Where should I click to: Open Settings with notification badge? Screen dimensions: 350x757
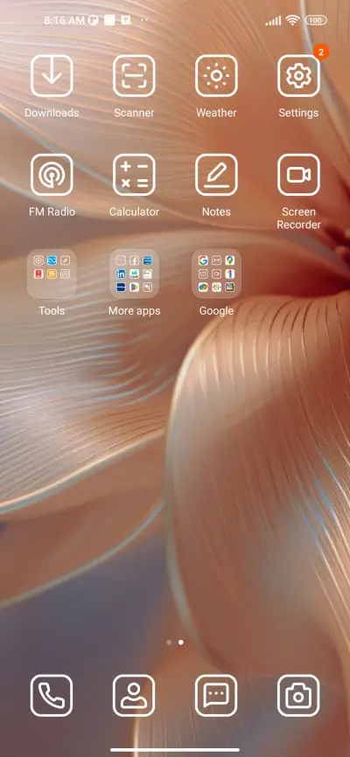tap(298, 76)
